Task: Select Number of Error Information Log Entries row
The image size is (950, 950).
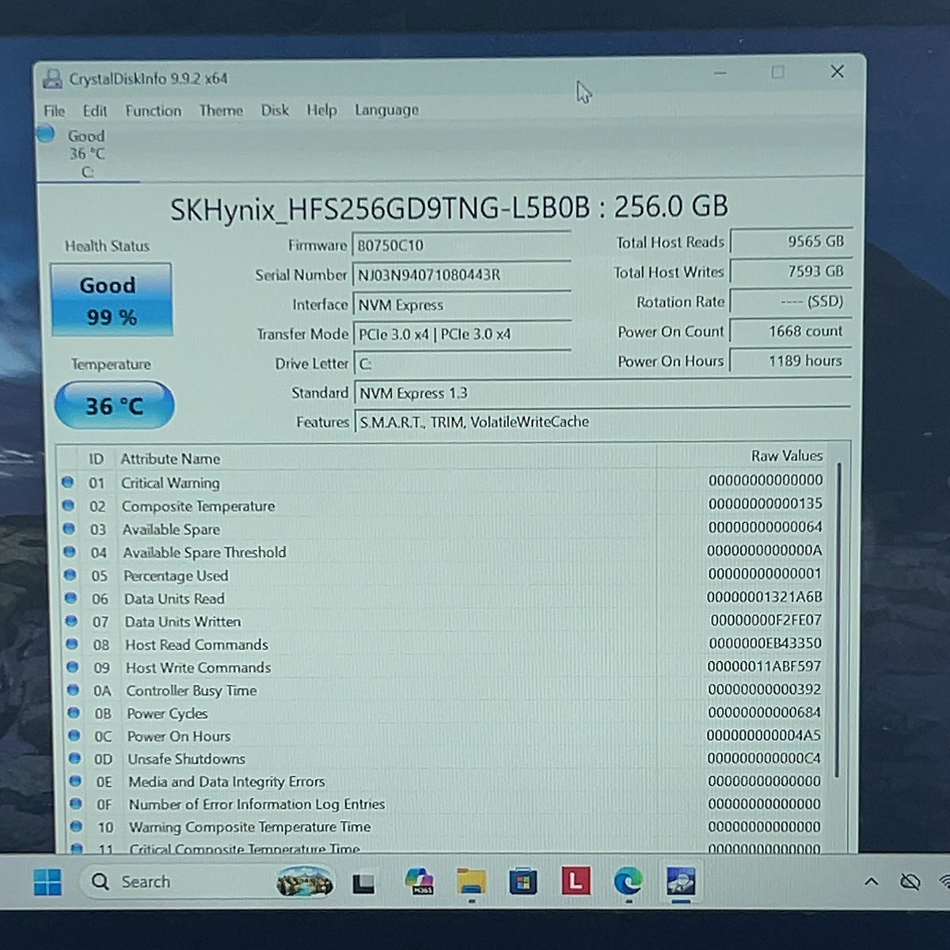Action: [x=443, y=804]
